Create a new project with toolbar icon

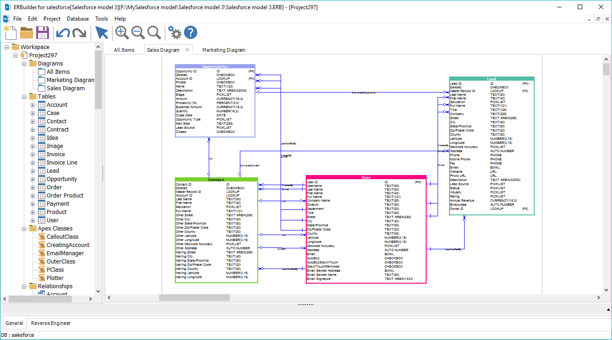(x=10, y=33)
